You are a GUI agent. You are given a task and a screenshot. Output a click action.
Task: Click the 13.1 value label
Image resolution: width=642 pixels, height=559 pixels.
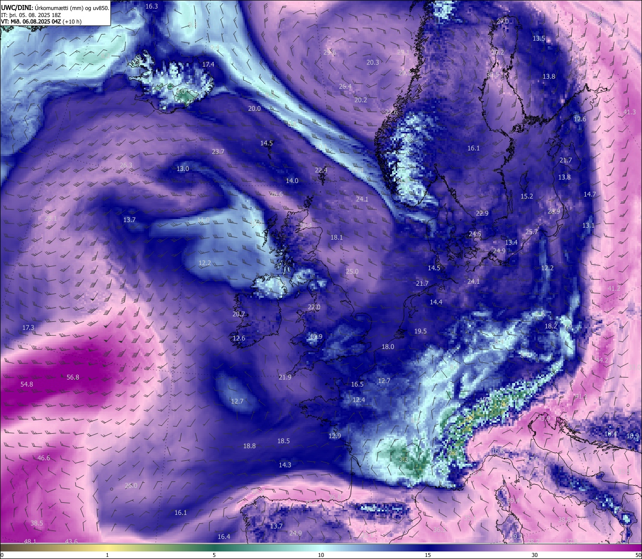coord(588,226)
